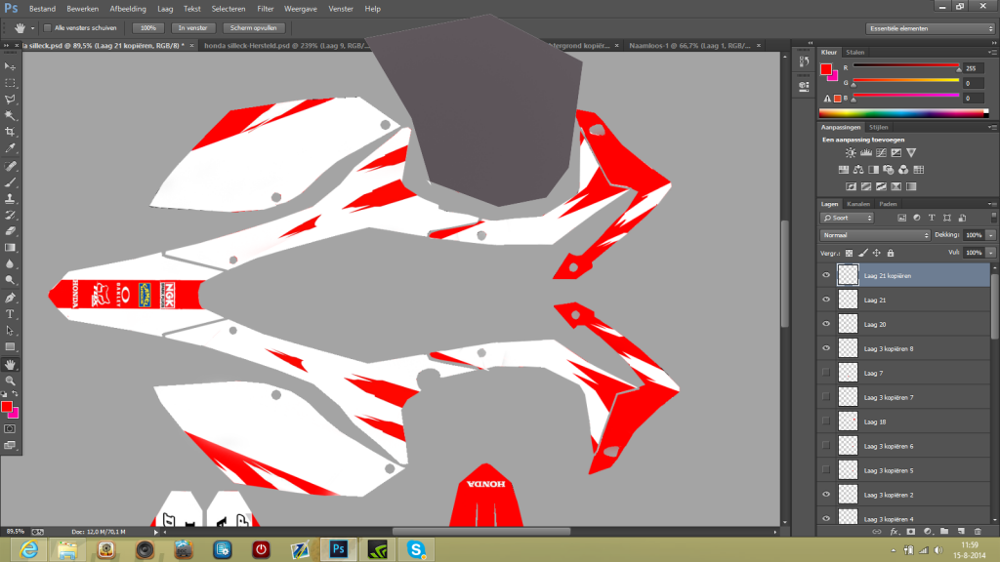The height and width of the screenshot is (562, 1000).
Task: Enable 'Alle vensters schuiven' checkbox
Action: tap(47, 28)
